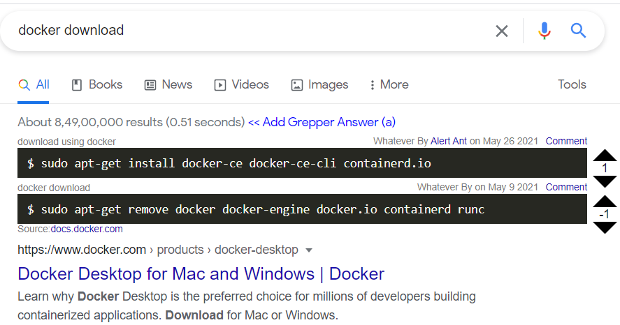
Task: Focus the search field containing docker download
Action: pos(245,31)
